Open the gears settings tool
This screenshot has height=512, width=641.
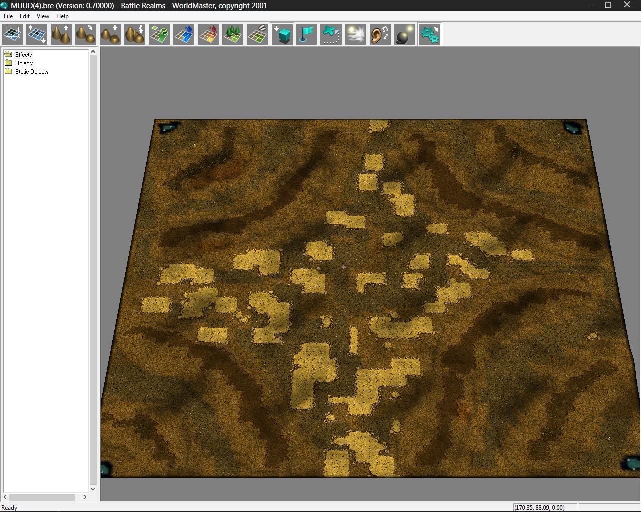tap(430, 35)
